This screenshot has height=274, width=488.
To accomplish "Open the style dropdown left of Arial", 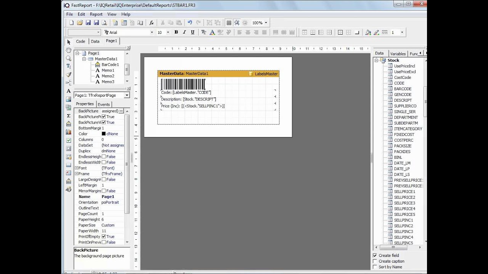I will pos(98,33).
